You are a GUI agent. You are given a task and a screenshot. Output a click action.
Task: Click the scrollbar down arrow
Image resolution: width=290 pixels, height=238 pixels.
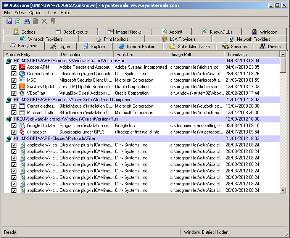coord(283,190)
